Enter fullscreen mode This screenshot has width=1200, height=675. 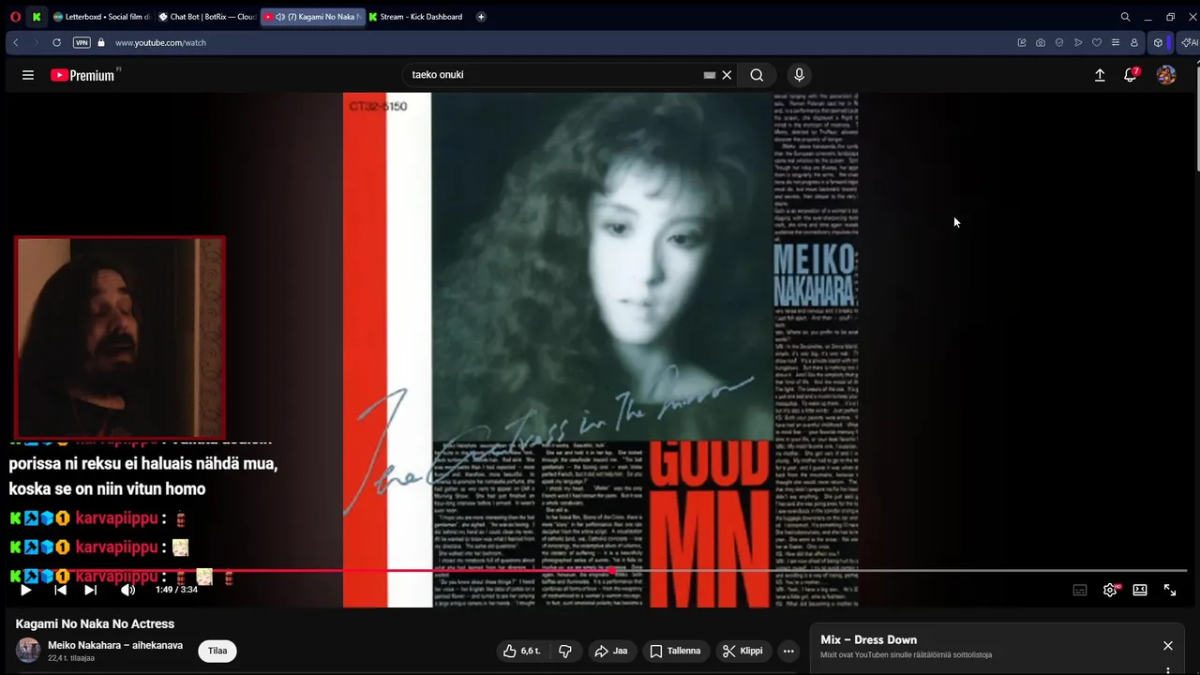click(1170, 590)
